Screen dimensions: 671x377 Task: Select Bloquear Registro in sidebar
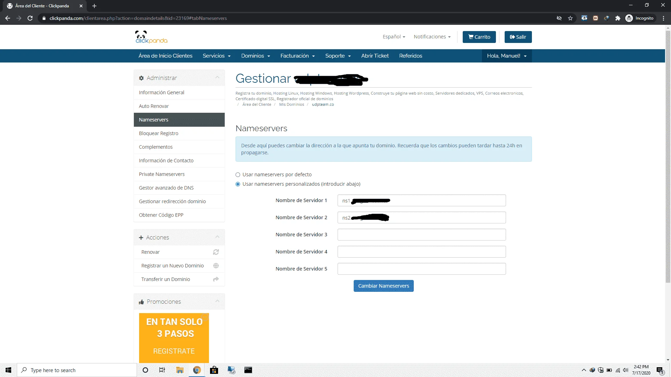tap(179, 133)
